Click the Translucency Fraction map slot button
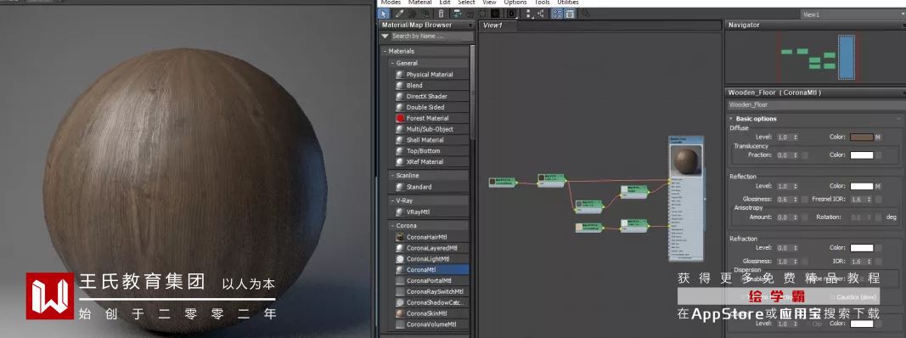 click(x=804, y=155)
